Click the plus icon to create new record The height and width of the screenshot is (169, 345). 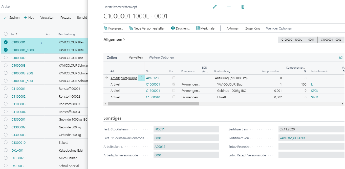click(229, 7)
